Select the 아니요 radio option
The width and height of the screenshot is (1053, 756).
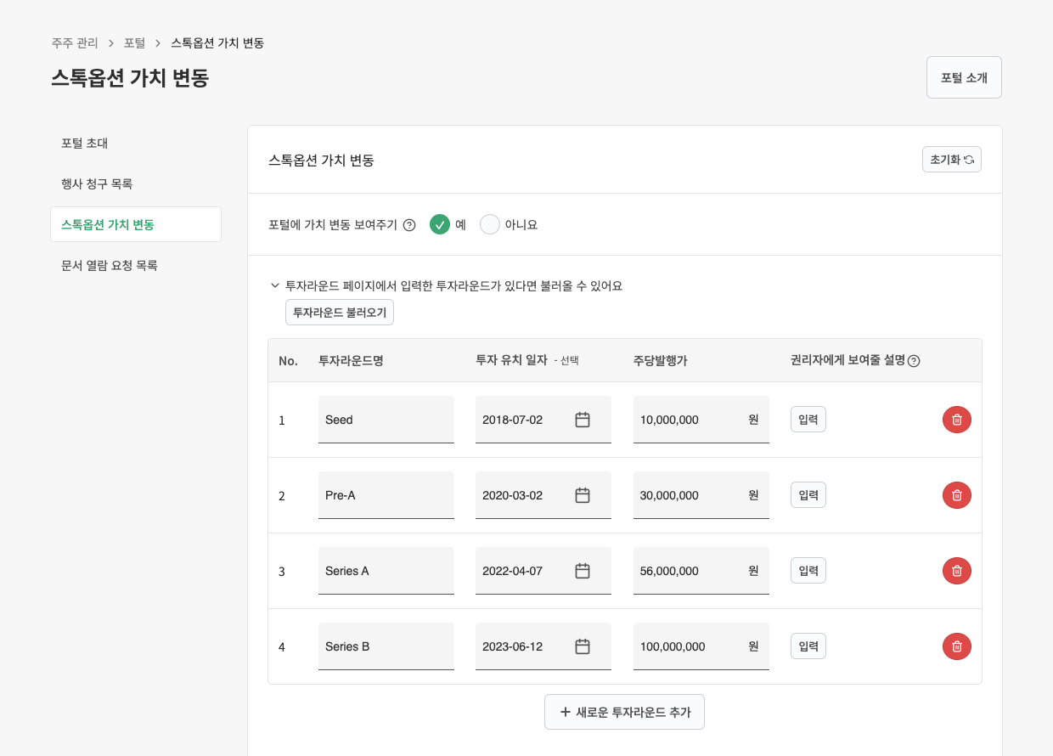(x=490, y=224)
